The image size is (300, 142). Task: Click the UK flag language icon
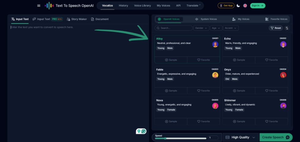point(245,5)
